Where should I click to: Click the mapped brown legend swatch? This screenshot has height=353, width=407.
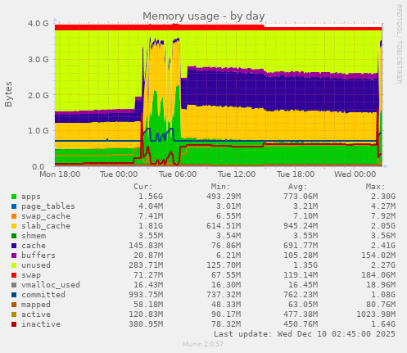[x=14, y=305]
